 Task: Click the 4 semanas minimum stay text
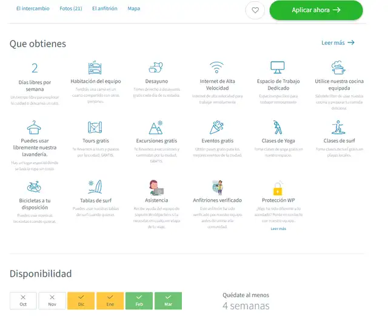pos(246,306)
